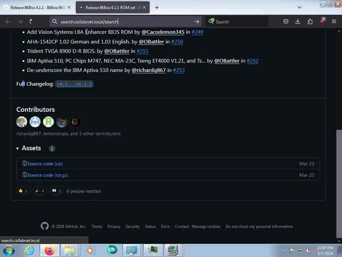Open the Extensions puzzle icon
Screen dimensions: 342x257
click(310, 21)
